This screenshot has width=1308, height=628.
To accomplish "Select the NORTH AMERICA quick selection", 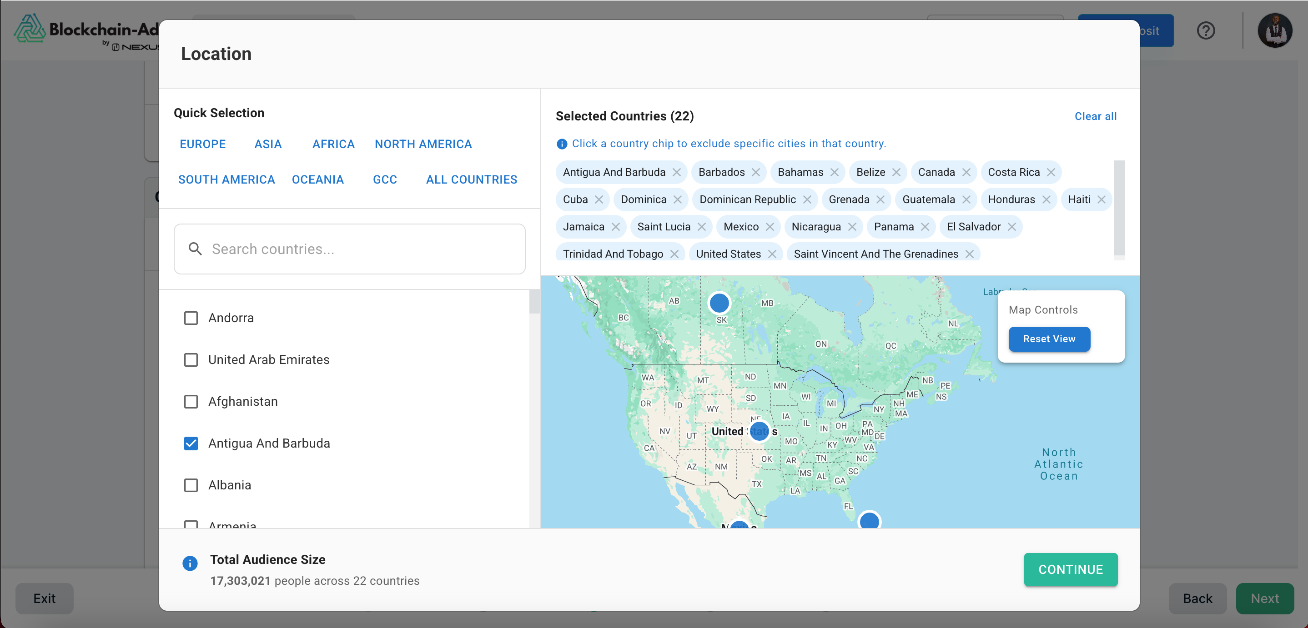I will tap(423, 144).
